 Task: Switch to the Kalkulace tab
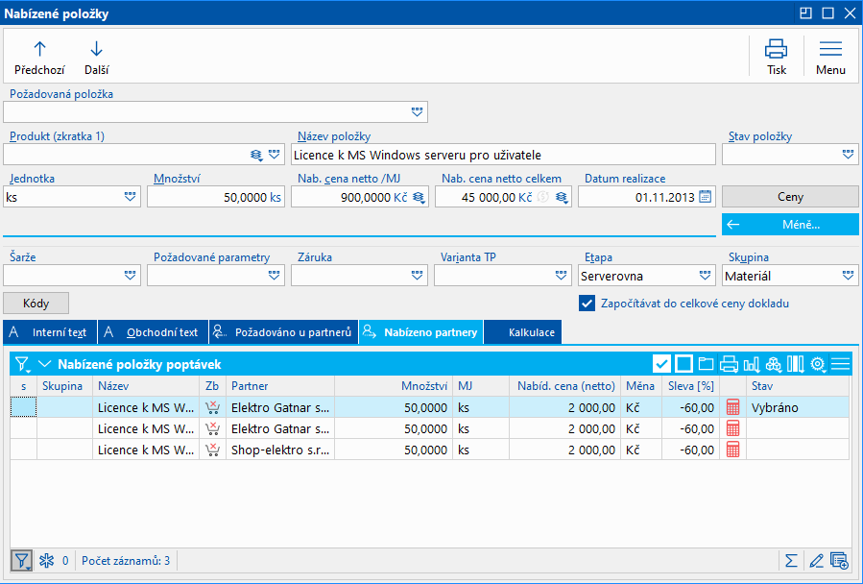click(x=522, y=332)
